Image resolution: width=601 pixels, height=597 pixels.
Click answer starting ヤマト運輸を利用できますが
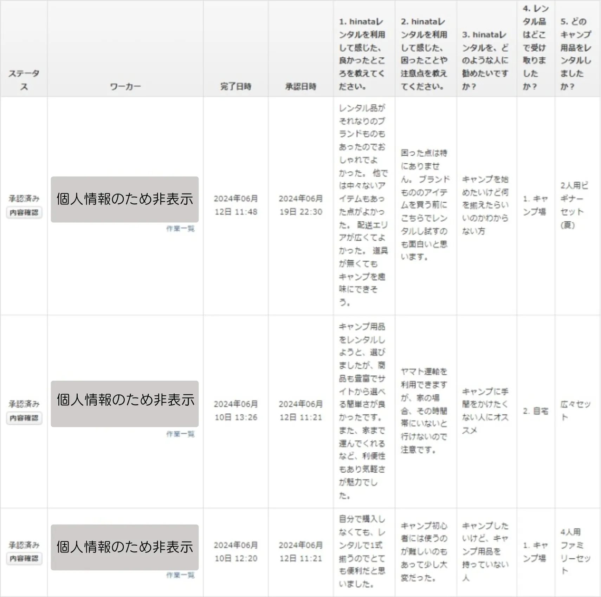pos(424,411)
